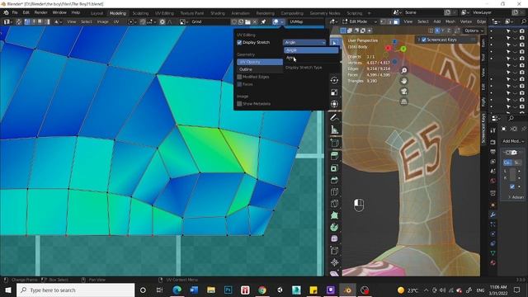
Task: Select the Annotate tool in 3D viewport
Action: click(x=334, y=118)
